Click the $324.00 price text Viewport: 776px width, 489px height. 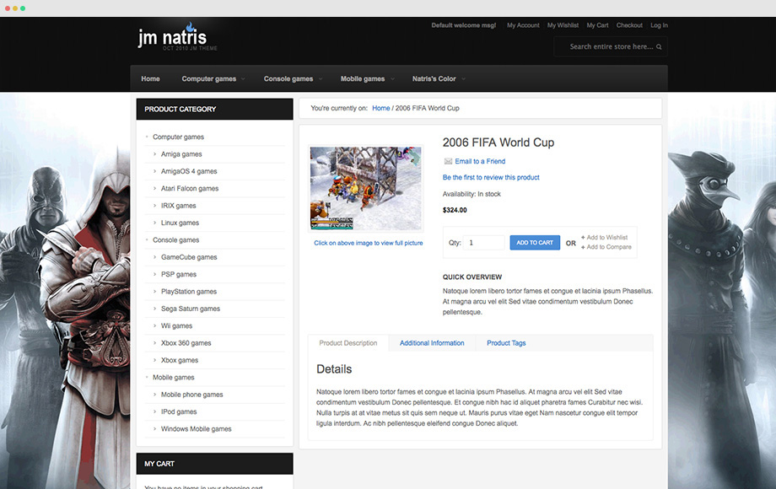click(455, 210)
